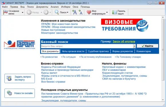Screen dimensions: 166x107
Task: Open the Курсы валют link
Action: coord(49,73)
